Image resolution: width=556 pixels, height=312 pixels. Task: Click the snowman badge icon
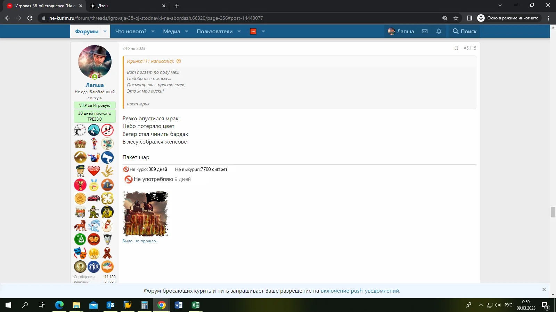point(107,226)
